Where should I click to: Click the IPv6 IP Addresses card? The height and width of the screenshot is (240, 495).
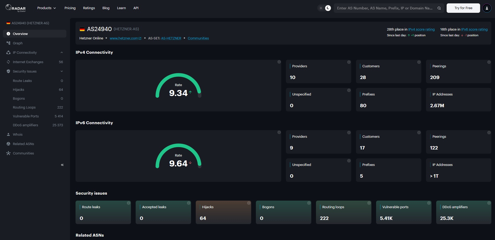[x=458, y=170]
